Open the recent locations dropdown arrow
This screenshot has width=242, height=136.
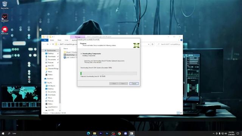tap(50, 44)
